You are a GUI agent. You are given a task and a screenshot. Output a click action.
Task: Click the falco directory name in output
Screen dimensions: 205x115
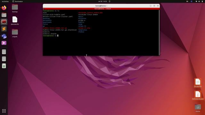45,24
